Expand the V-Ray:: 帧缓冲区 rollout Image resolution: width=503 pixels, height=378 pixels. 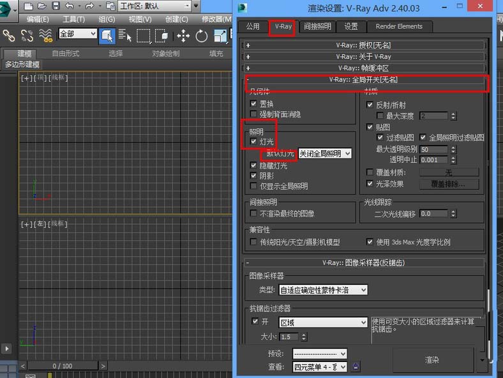click(x=363, y=68)
